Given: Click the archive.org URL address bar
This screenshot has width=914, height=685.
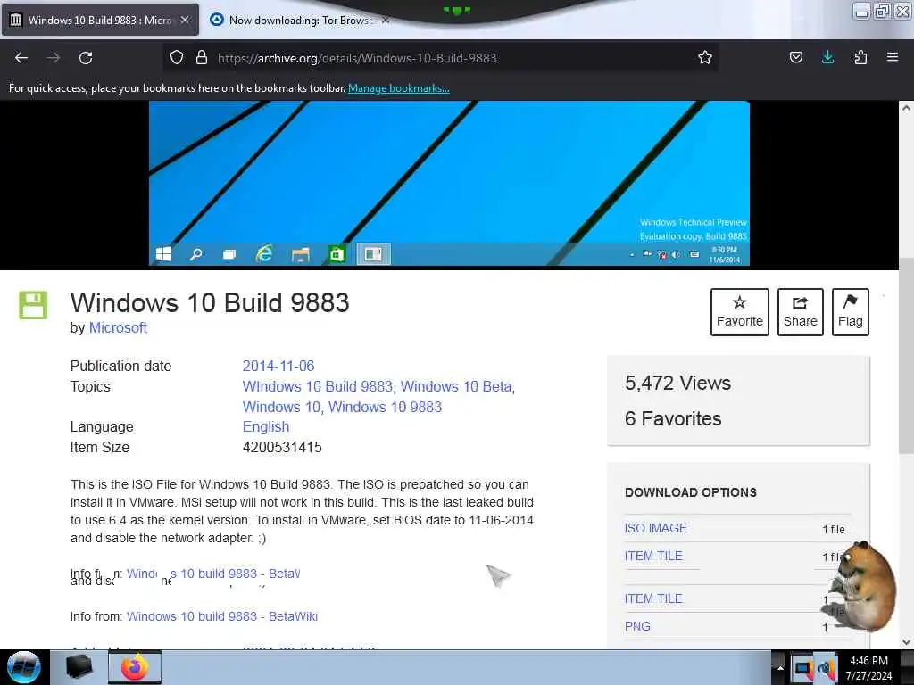Looking at the screenshot, I should pyautogui.click(x=440, y=58).
